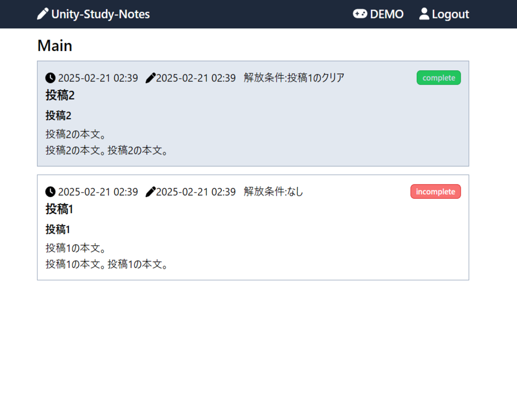Select Logout in the navigation bar
517x413 pixels.
pyautogui.click(x=450, y=14)
